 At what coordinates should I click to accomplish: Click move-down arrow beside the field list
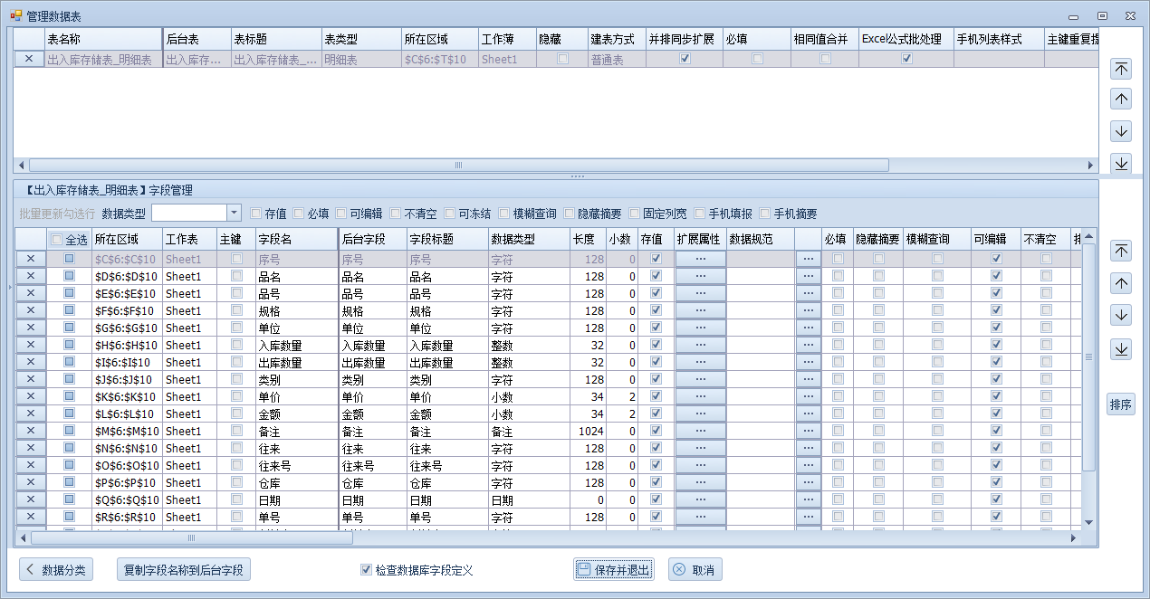1121,315
